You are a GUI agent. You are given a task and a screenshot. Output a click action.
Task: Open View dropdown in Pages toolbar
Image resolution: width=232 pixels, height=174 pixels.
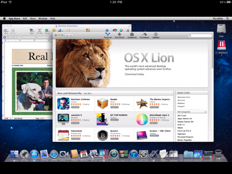(6, 31)
